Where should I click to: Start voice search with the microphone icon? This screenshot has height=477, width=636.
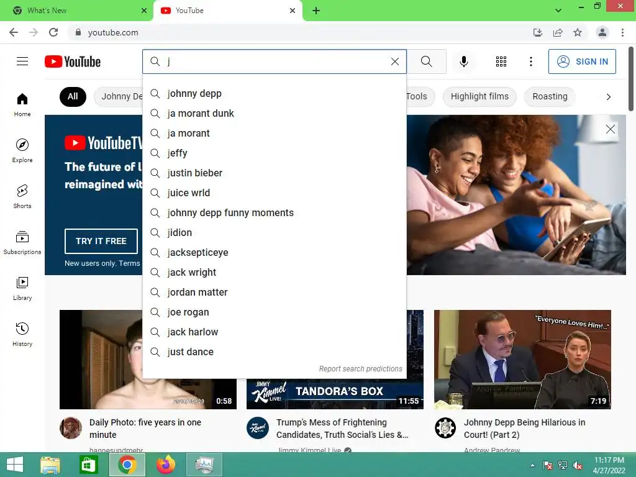(x=463, y=61)
